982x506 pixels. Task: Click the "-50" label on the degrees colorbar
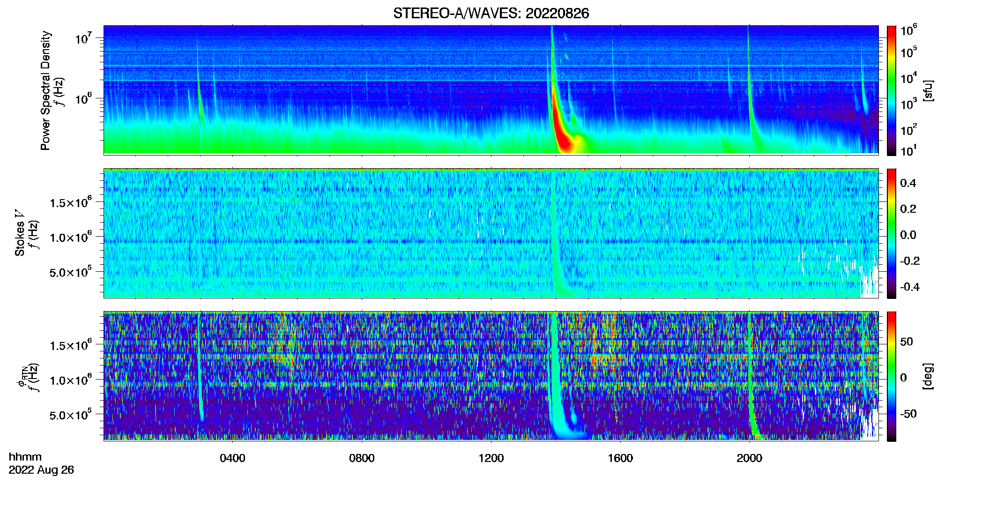pos(908,414)
